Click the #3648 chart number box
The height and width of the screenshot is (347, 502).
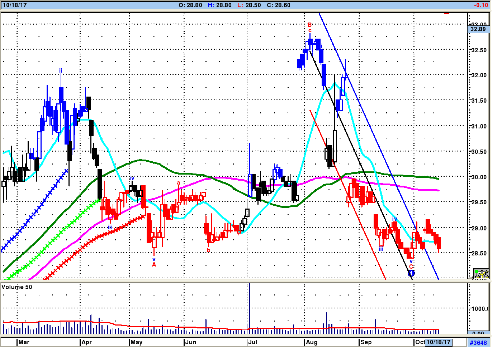[x=478, y=342]
